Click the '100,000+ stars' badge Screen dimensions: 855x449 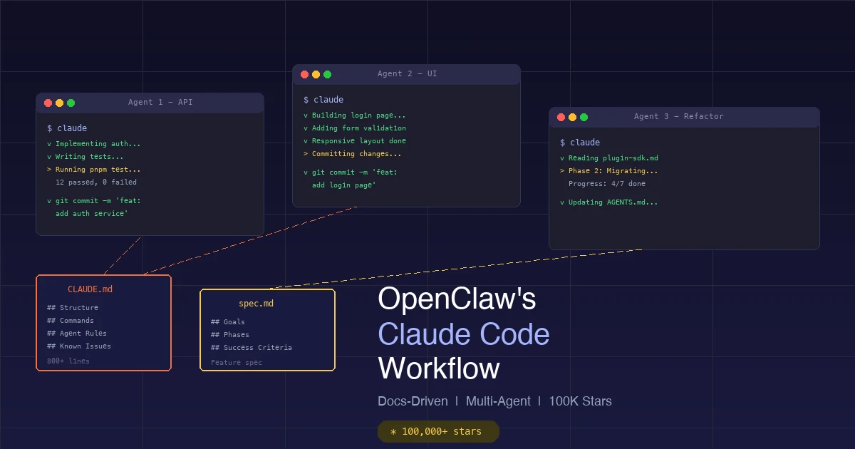(437, 431)
